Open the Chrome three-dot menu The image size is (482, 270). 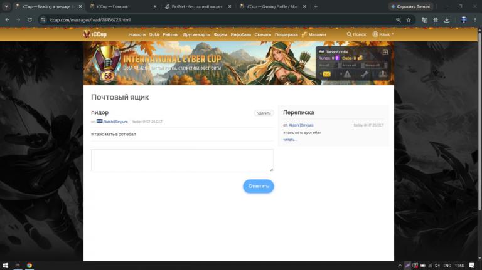[x=475, y=19]
